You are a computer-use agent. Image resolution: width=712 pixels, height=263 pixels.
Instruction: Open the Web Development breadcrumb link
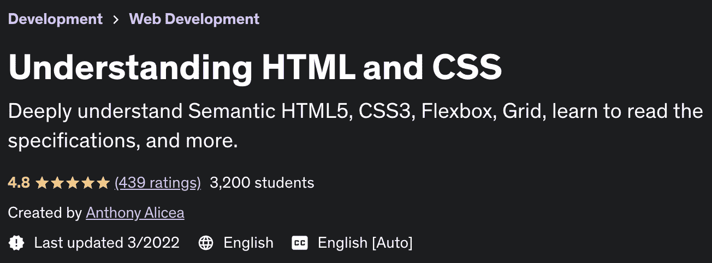pos(194,19)
